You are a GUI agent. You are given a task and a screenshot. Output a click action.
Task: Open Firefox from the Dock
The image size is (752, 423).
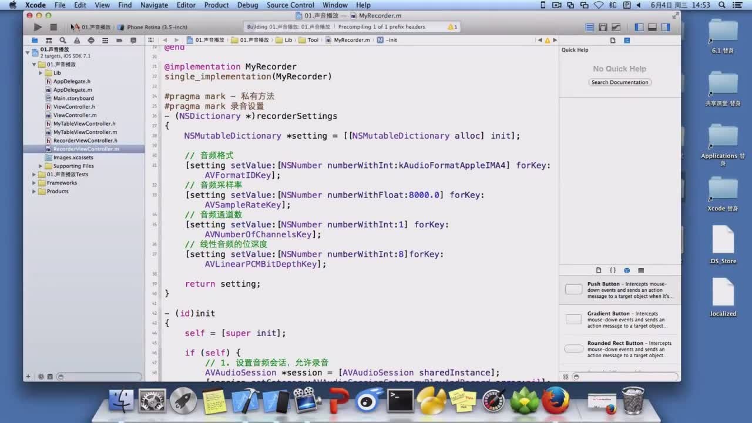[x=555, y=400]
